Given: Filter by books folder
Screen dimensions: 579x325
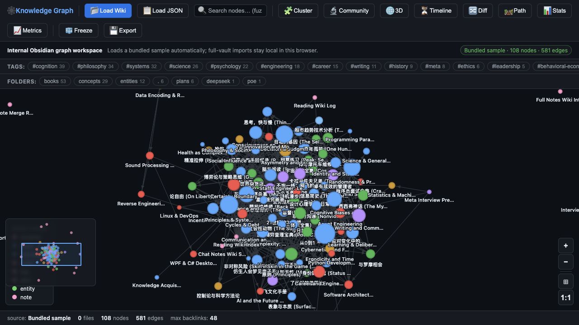Looking at the screenshot, I should click(x=55, y=81).
